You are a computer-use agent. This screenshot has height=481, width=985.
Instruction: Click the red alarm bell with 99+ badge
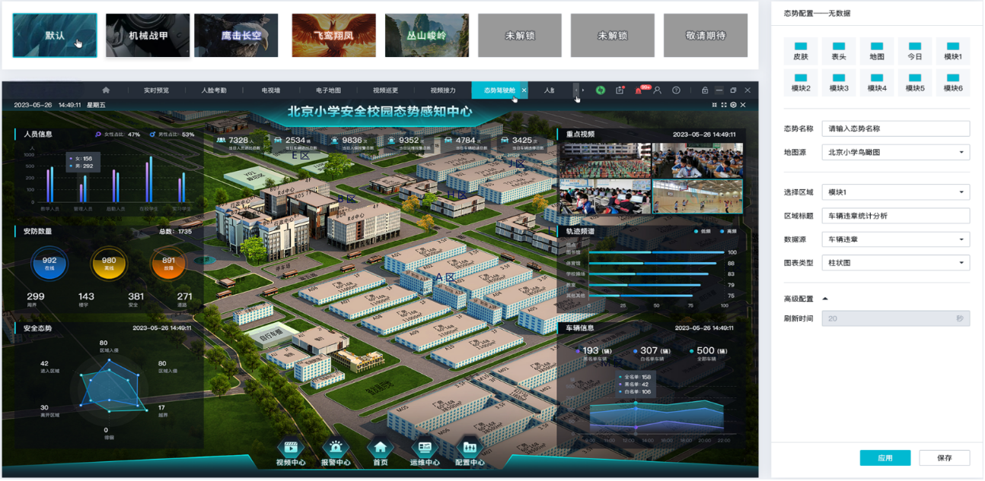click(x=639, y=90)
